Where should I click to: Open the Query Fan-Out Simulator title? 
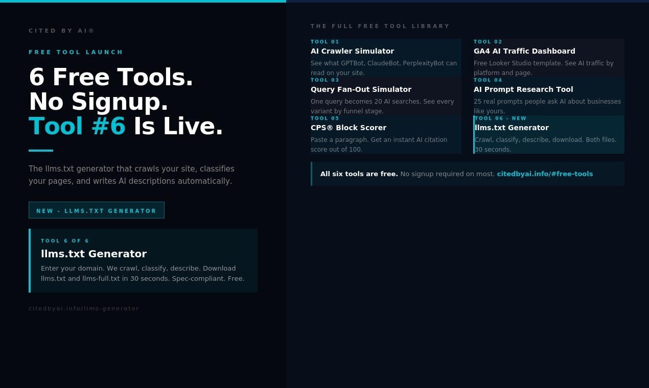click(x=361, y=89)
